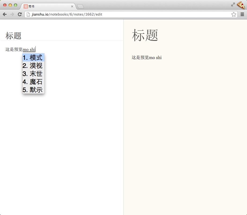Choose candidate 1. 模式 from the IME list
Viewport: 247px width, 215px height.
[33, 57]
